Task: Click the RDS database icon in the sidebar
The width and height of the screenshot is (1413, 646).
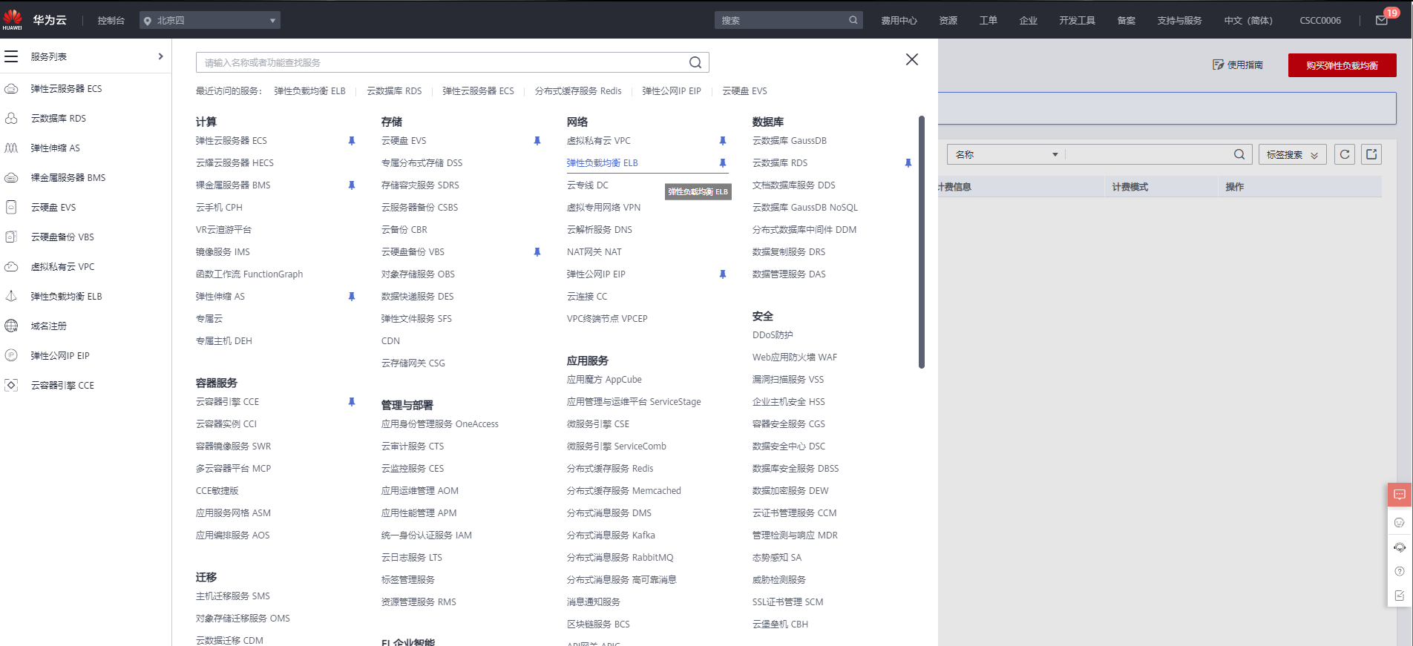Action: pyautogui.click(x=11, y=119)
